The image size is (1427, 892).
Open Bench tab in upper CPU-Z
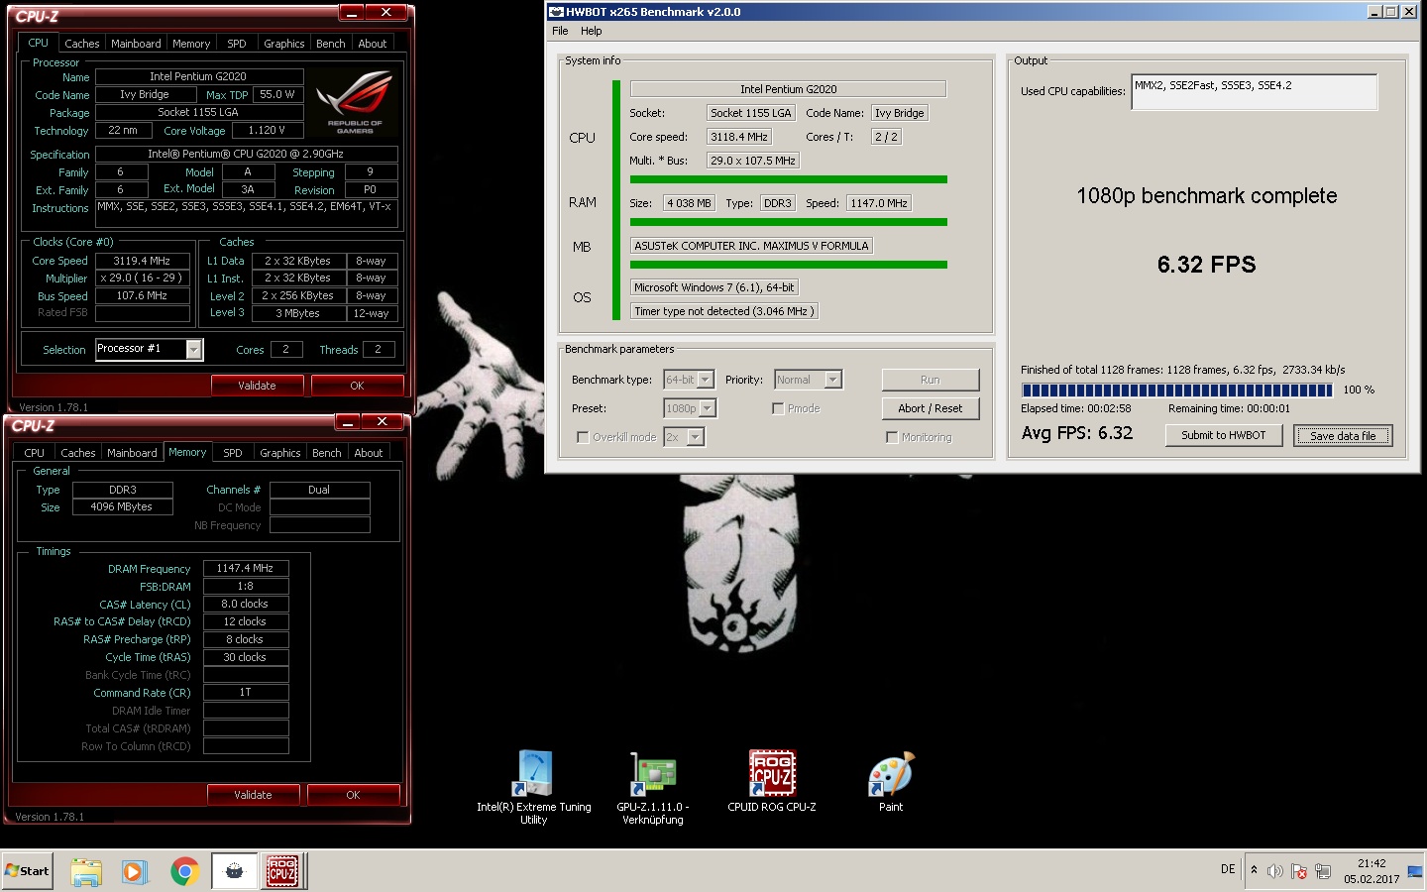[331, 44]
